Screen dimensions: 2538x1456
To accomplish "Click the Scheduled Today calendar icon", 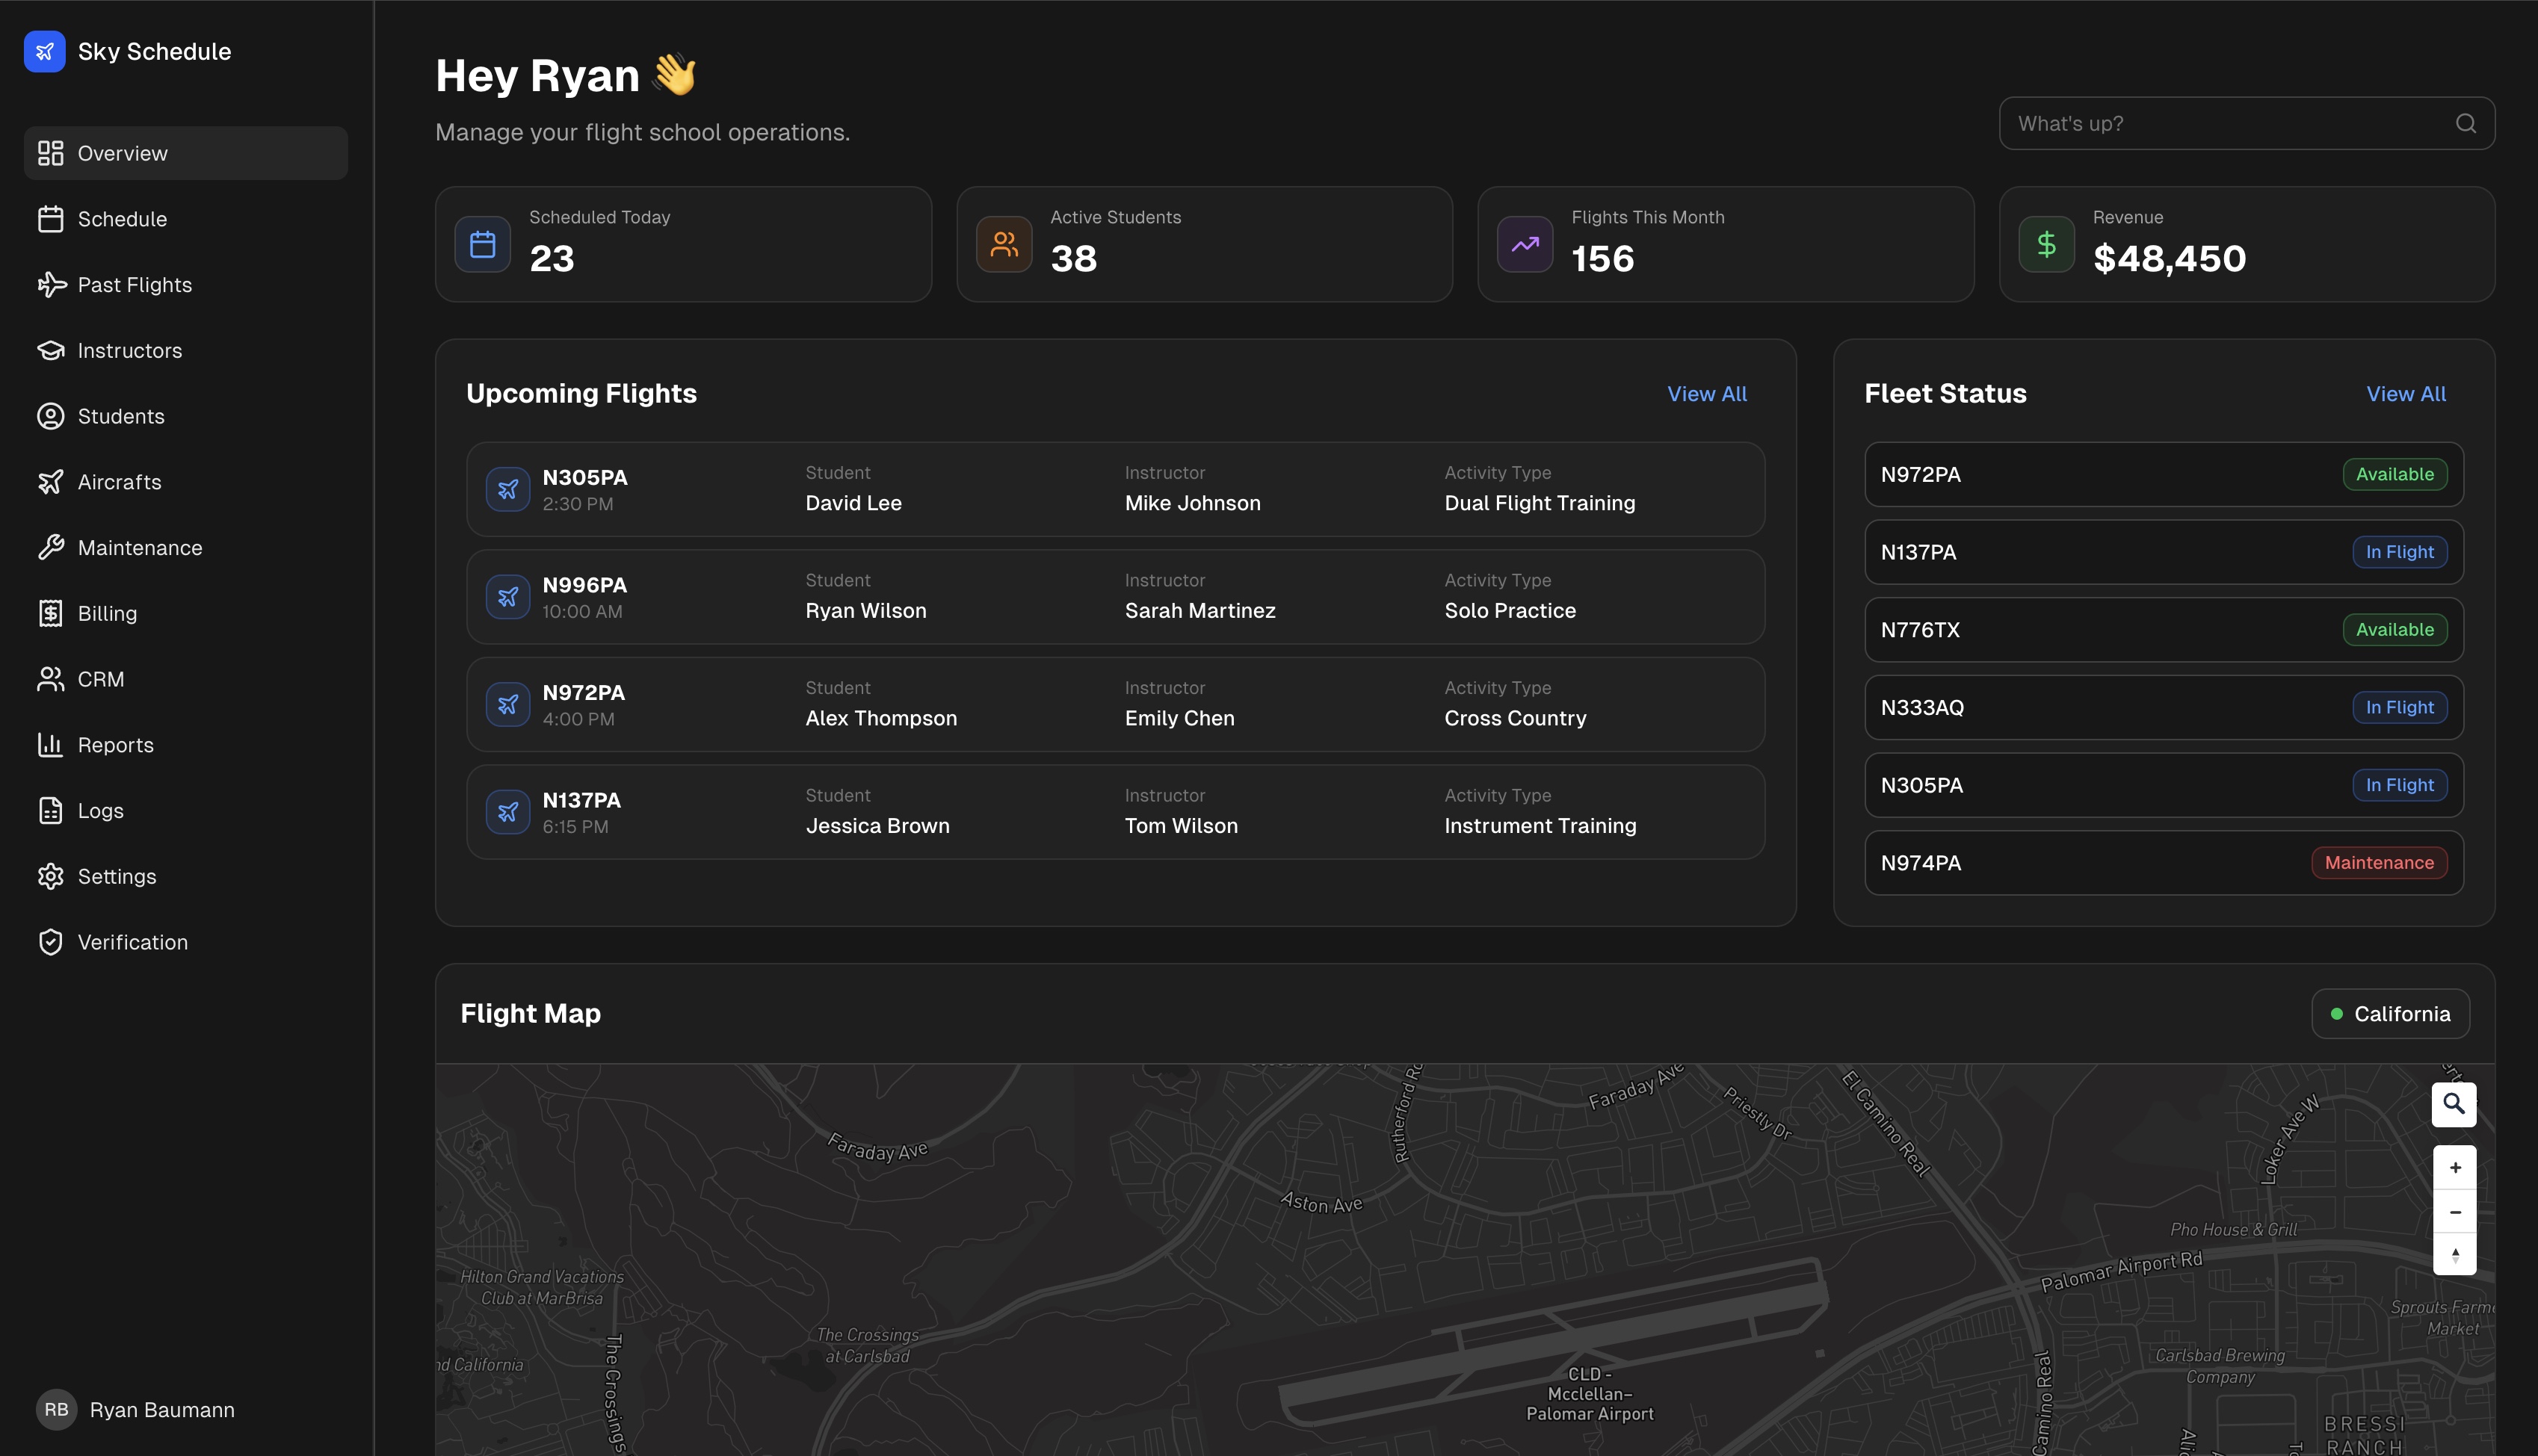I will tap(484, 245).
